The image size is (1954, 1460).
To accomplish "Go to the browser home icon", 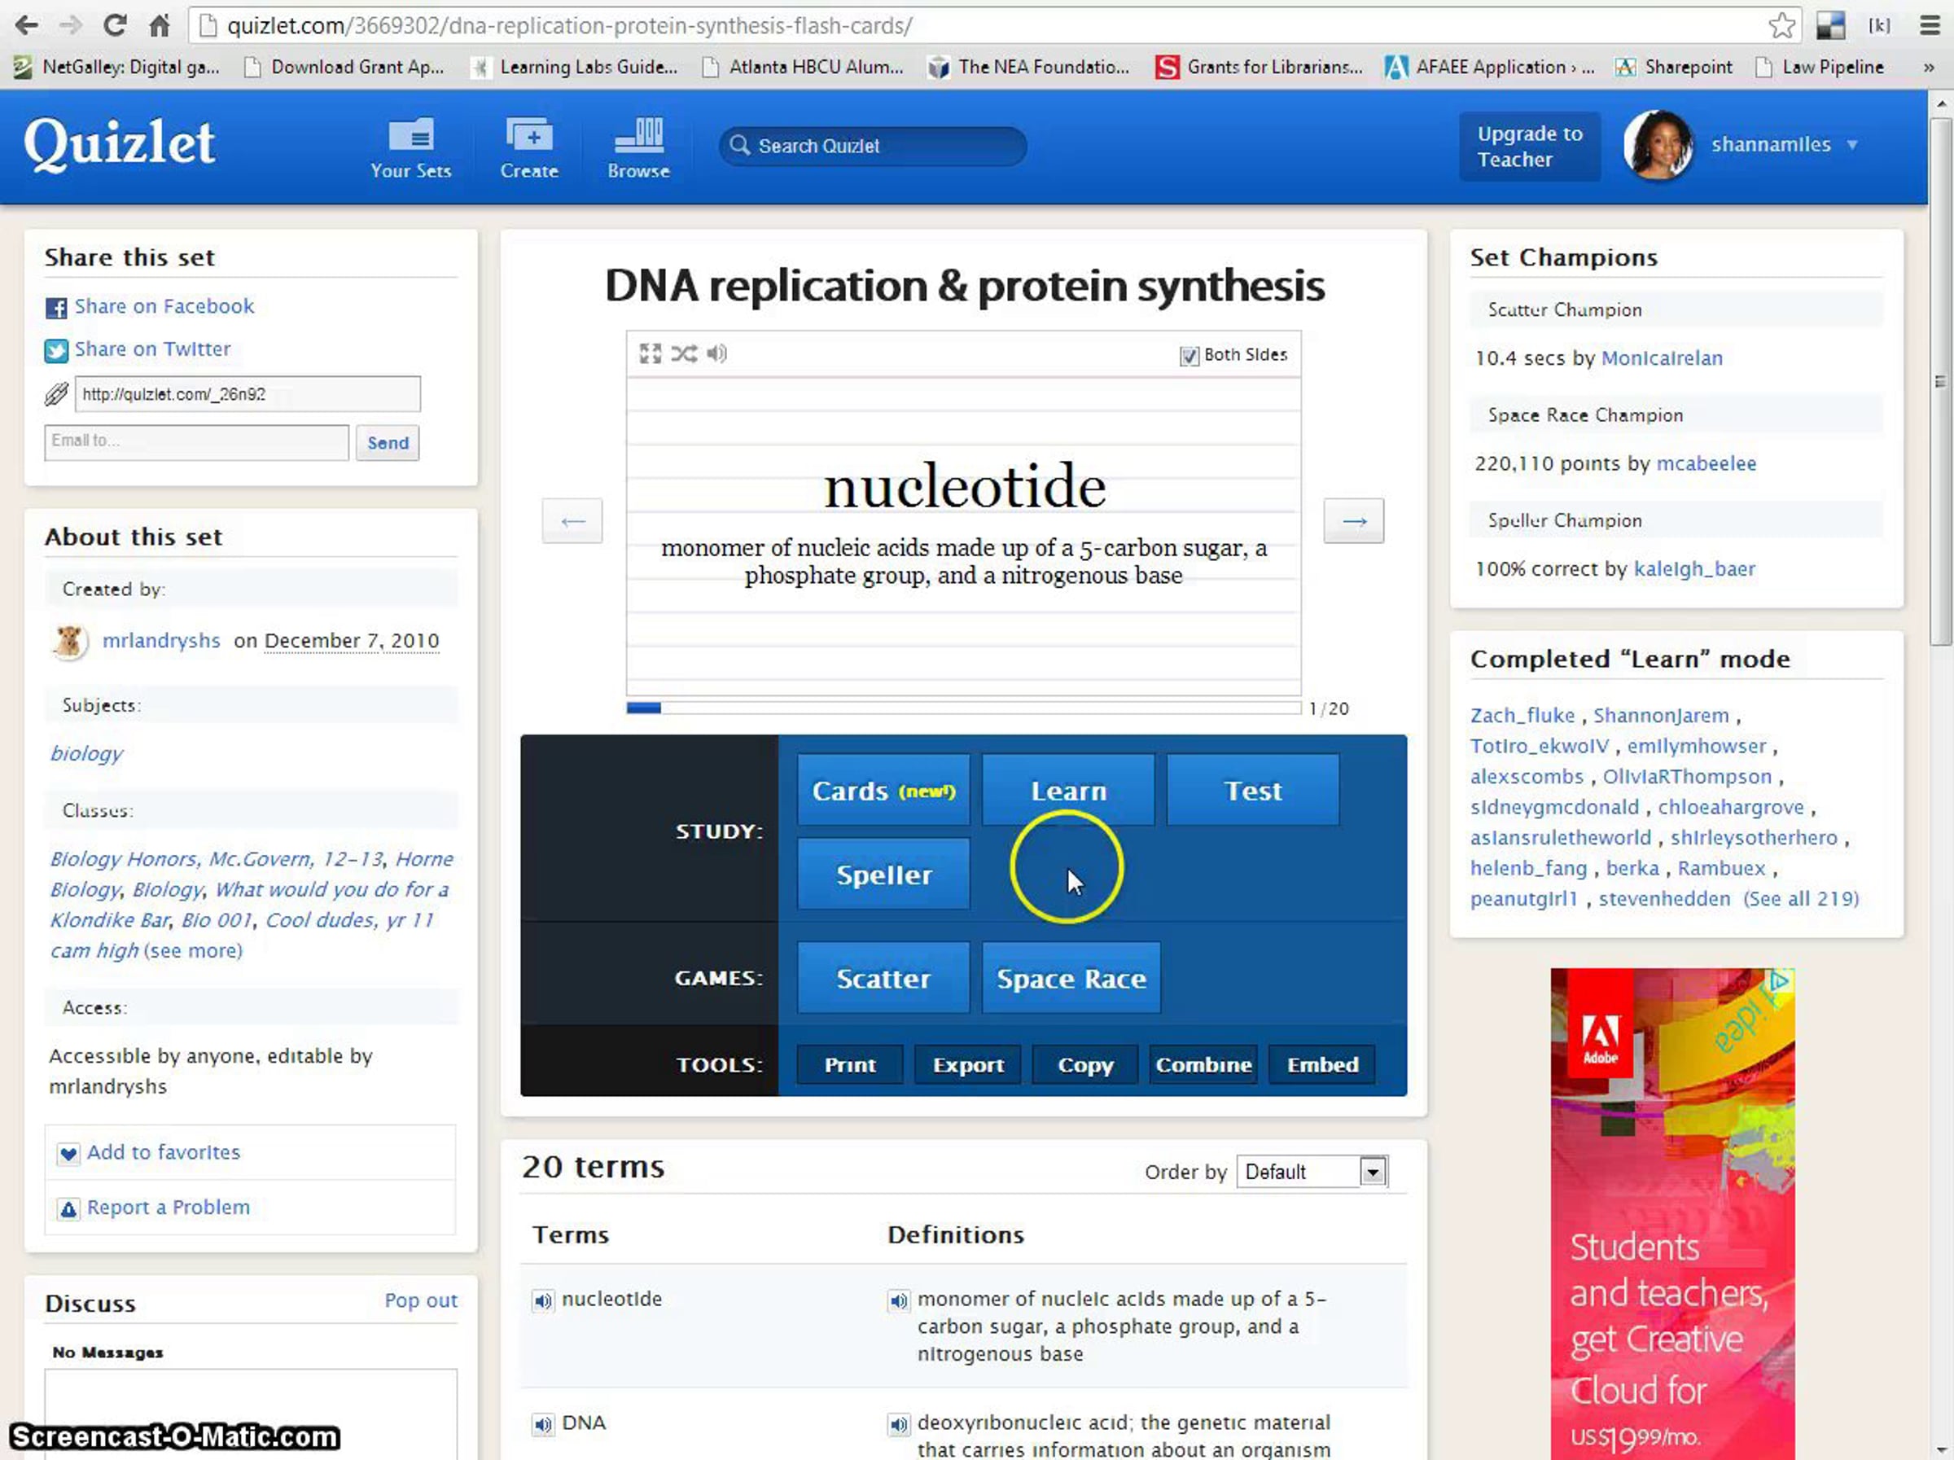I will 159,25.
